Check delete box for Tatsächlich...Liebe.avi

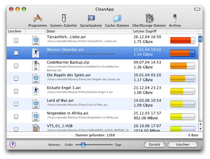tap(16, 40)
